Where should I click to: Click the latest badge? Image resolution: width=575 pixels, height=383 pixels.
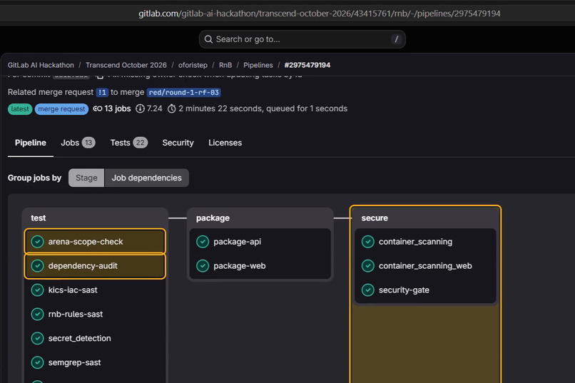click(20, 109)
